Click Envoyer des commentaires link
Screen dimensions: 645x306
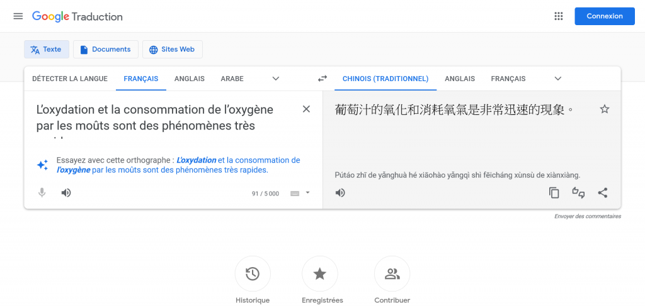588,216
